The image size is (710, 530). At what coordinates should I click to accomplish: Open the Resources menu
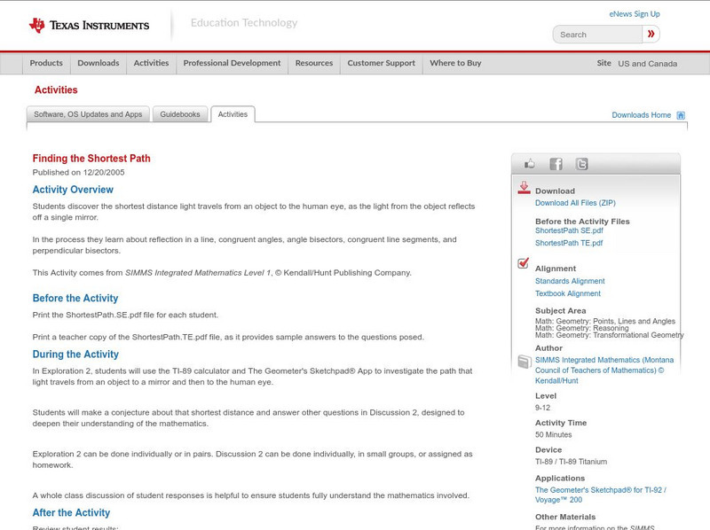point(314,63)
